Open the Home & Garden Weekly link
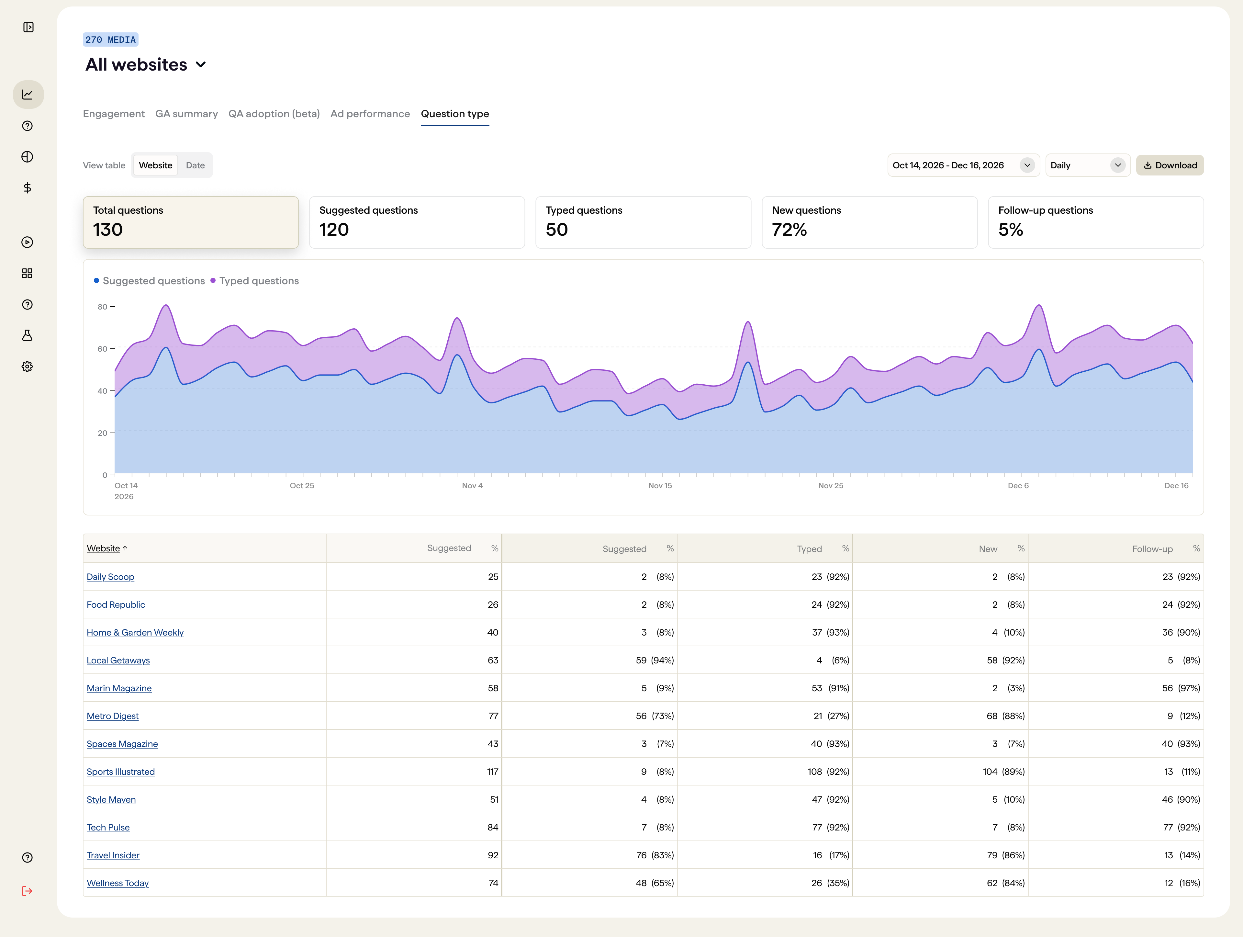This screenshot has height=937, width=1243. click(x=135, y=632)
